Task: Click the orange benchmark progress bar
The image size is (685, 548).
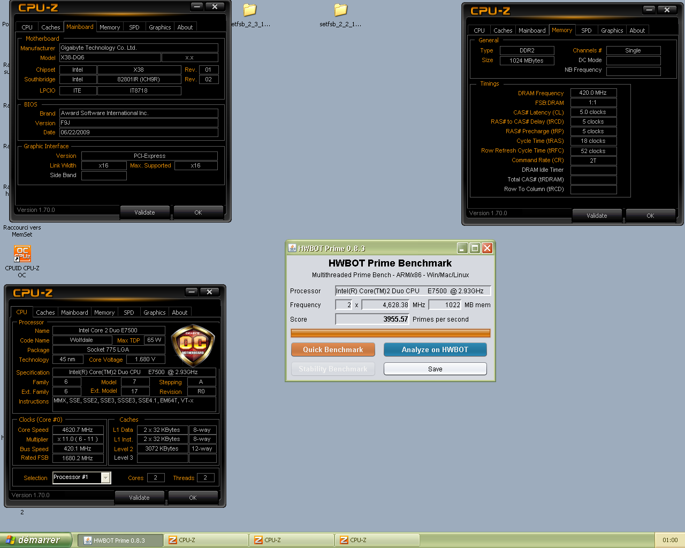Action: [x=390, y=333]
